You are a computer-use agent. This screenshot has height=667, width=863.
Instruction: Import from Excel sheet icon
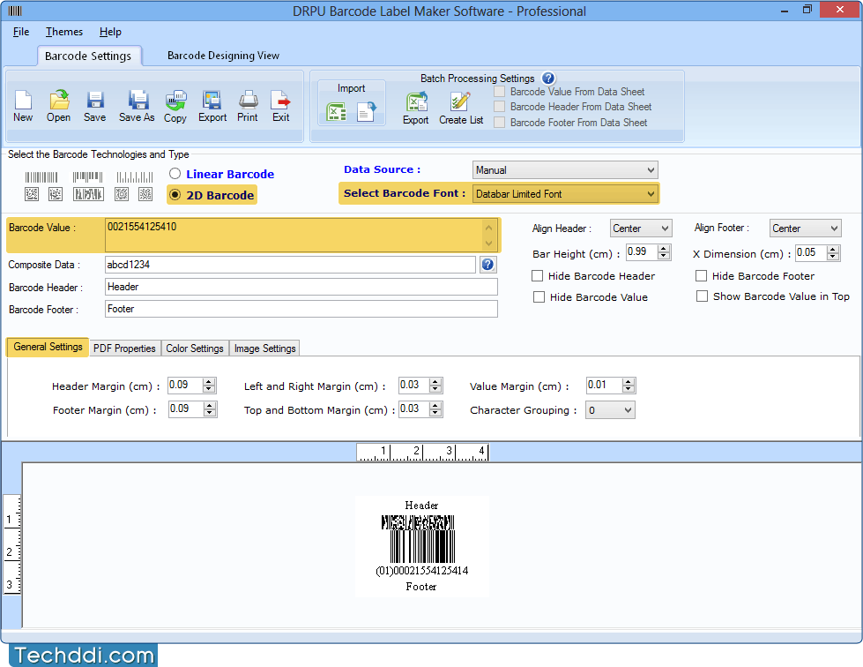336,112
